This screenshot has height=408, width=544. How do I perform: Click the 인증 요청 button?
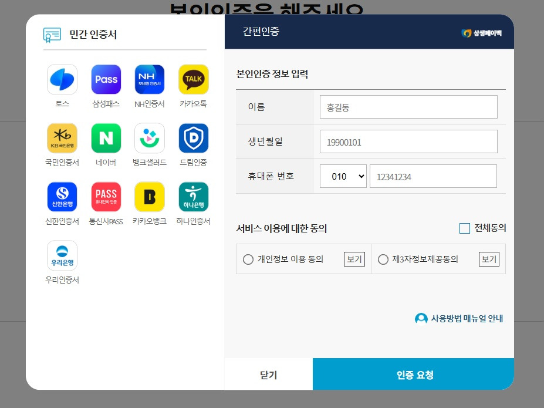[413, 373]
